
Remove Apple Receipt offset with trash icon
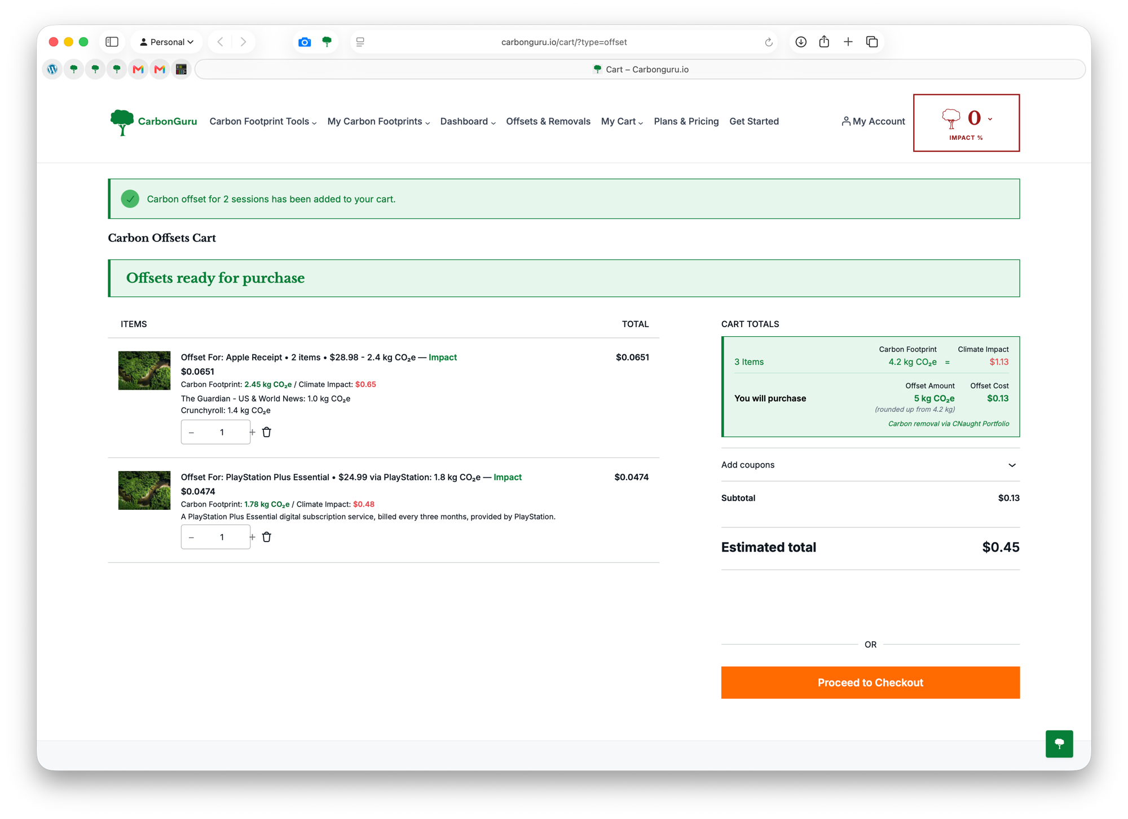[267, 432]
